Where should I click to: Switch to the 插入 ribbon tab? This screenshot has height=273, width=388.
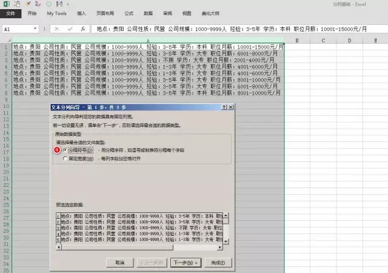pos(81,13)
